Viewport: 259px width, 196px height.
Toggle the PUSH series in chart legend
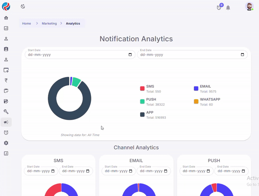pos(151,99)
